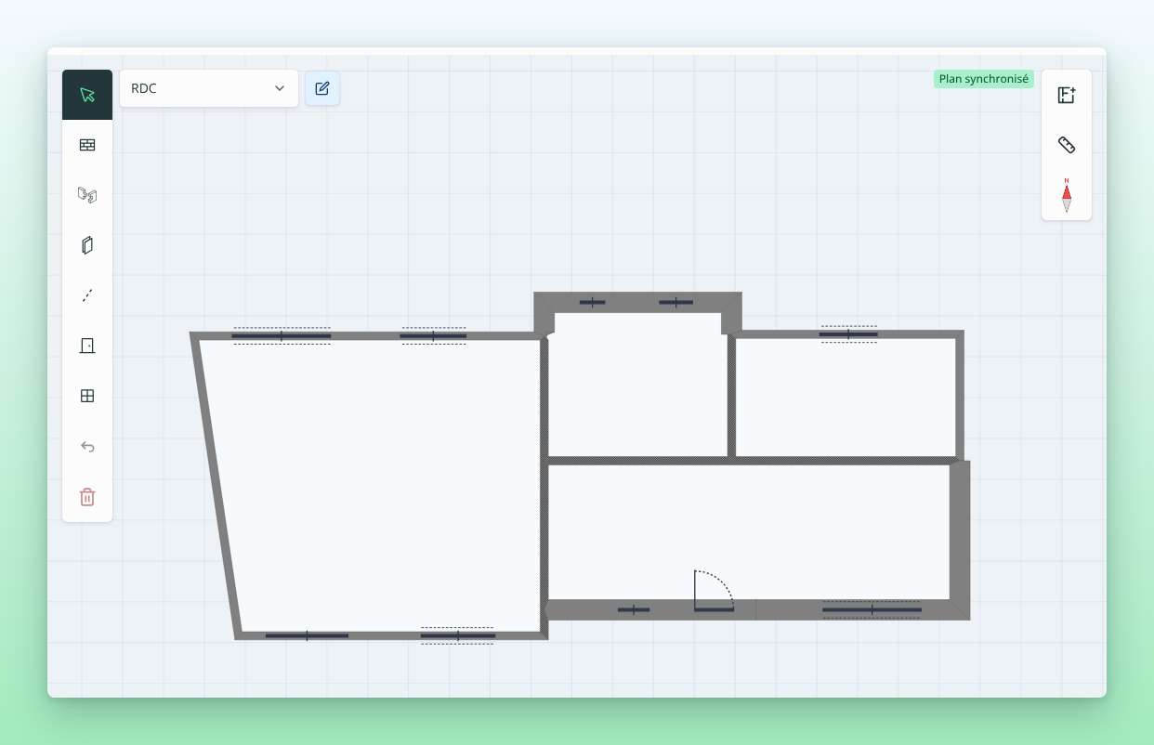Screen dimensions: 1154x745
Task: Click the pencil edit button beside RDC
Action: [x=322, y=88]
